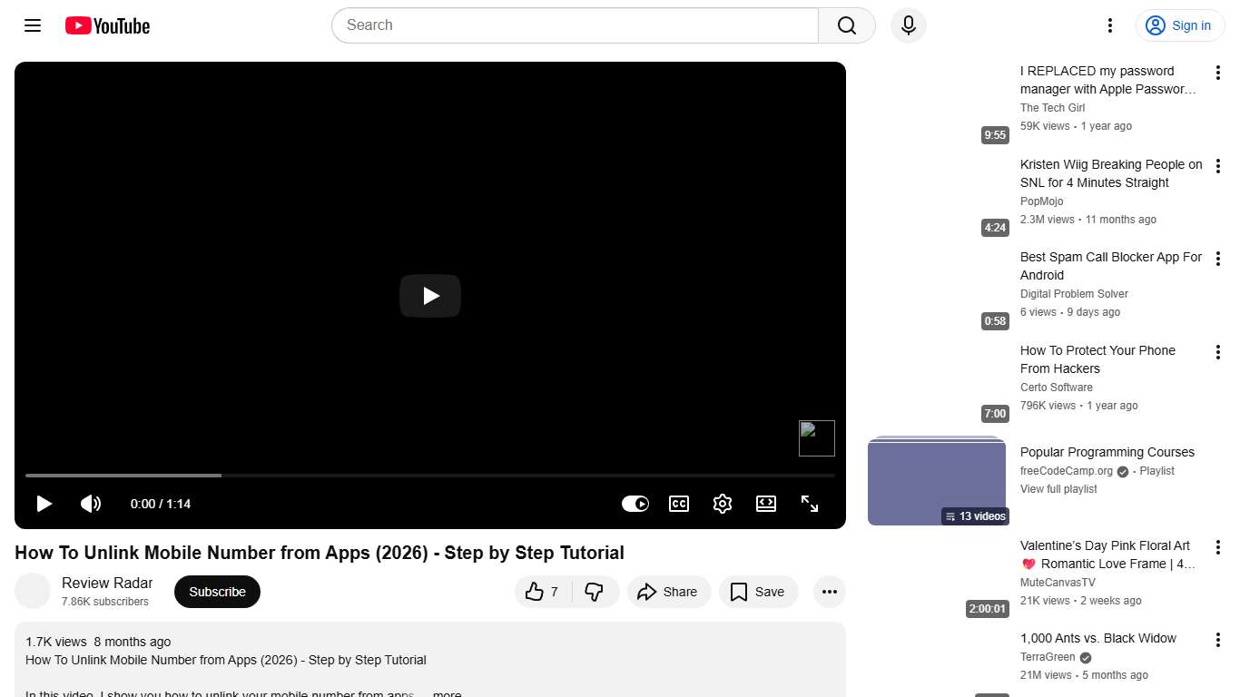Open the three-dot menu below the video
The height and width of the screenshot is (697, 1240).
(x=829, y=591)
